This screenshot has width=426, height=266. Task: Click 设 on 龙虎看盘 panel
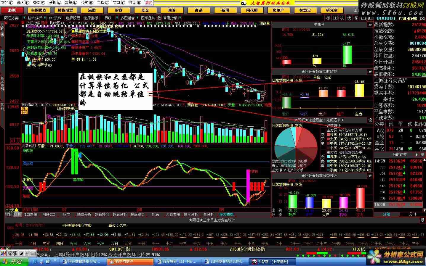pyautogui.click(x=370, y=120)
